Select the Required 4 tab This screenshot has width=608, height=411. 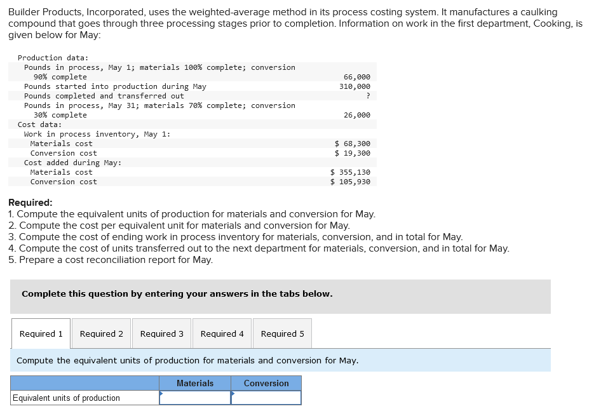[222, 333]
